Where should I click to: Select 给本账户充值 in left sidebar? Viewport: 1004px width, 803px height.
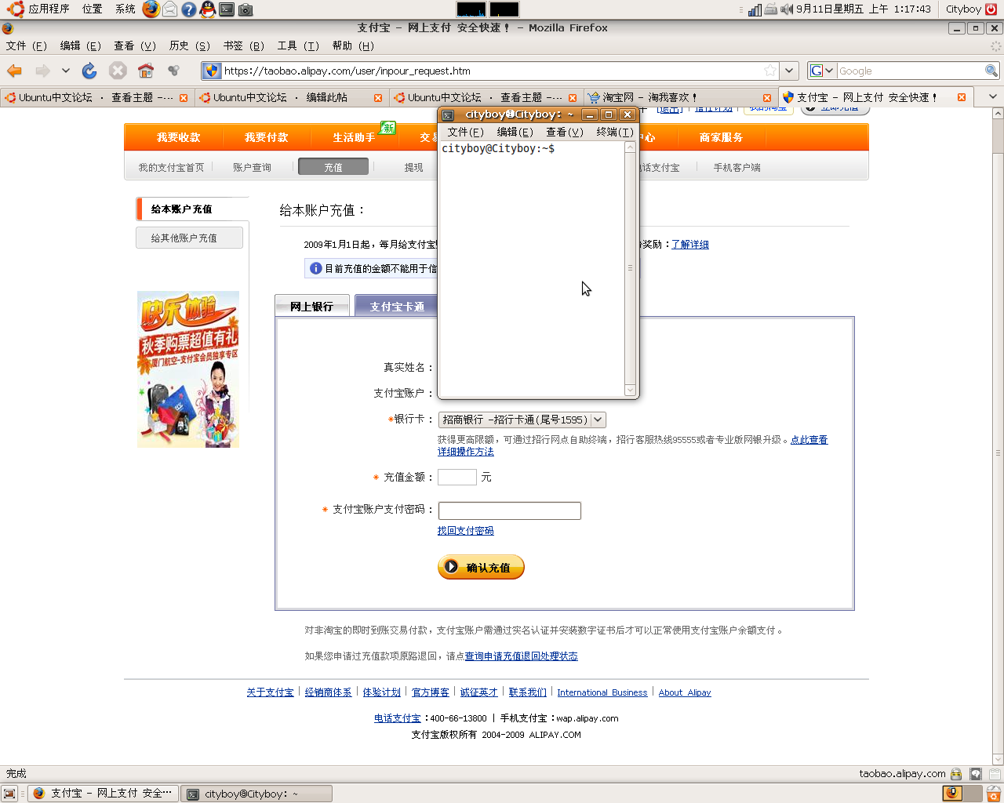(192, 209)
